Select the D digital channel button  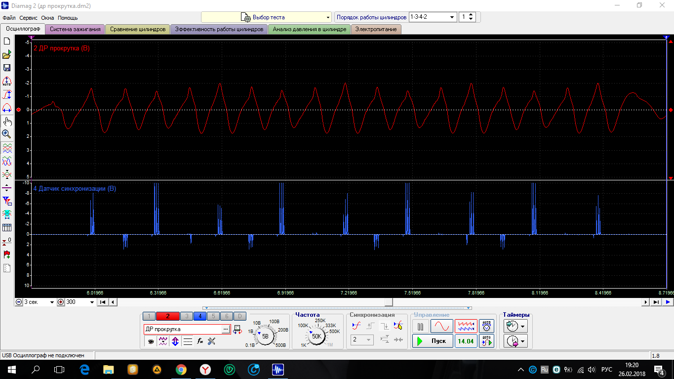(239, 316)
